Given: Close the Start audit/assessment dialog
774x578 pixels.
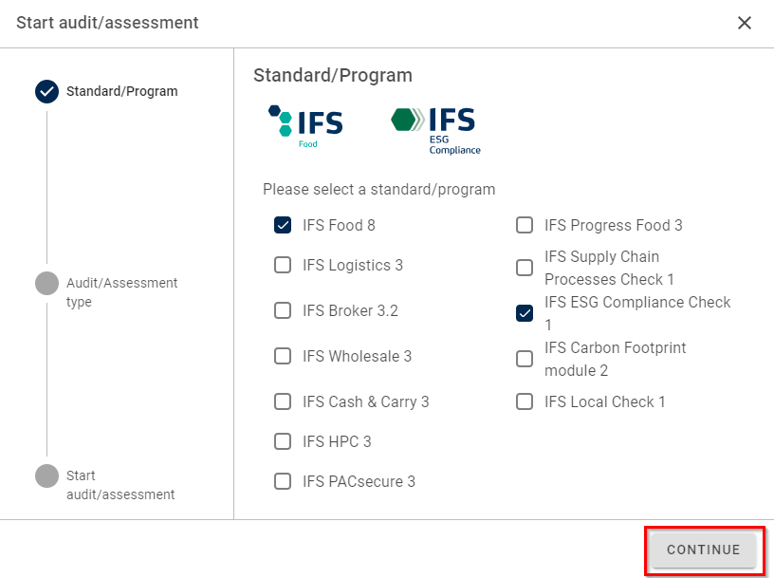Looking at the screenshot, I should [x=745, y=23].
